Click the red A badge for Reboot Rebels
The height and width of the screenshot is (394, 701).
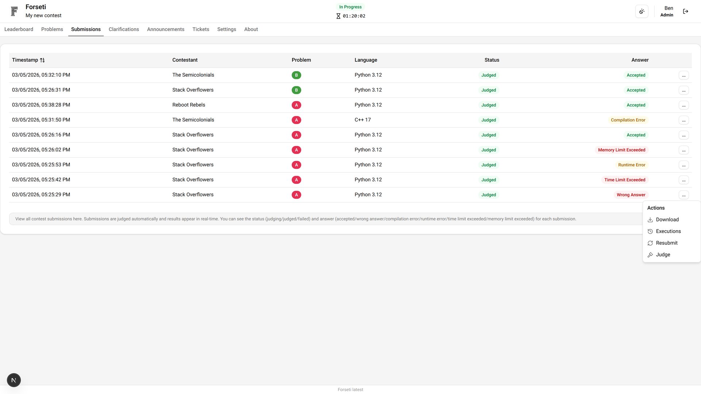point(296,105)
